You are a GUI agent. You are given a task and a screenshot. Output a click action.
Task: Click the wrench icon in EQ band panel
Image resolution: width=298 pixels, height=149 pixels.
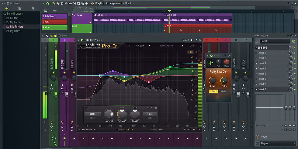(85, 108)
